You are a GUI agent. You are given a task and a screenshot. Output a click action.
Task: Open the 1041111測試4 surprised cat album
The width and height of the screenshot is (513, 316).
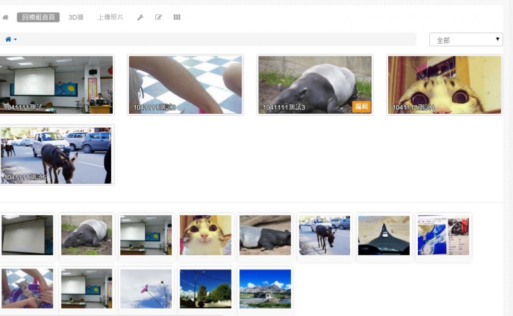[444, 84]
